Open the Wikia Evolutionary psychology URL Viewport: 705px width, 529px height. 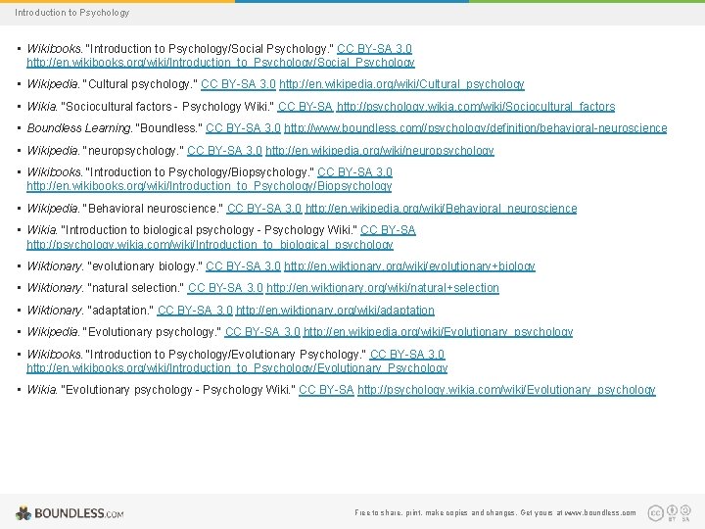pos(506,390)
